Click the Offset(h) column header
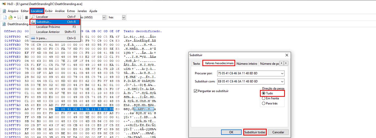The height and width of the screenshot is (138, 376). (13, 31)
